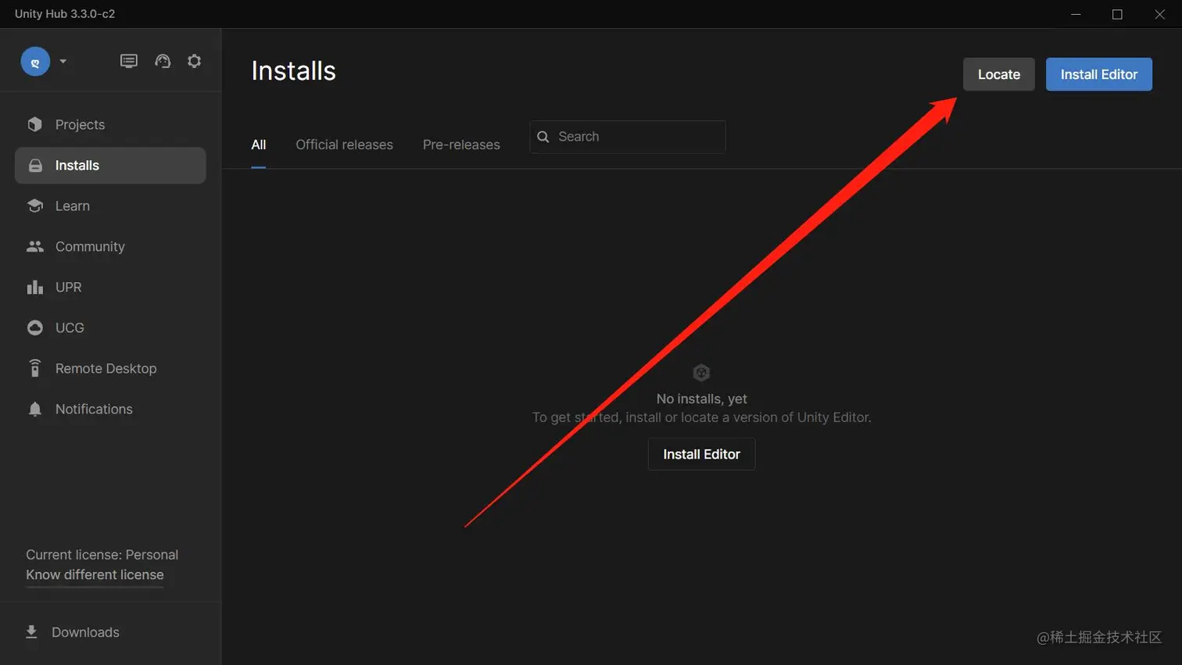The height and width of the screenshot is (665, 1182).
Task: Open the Downloads panel
Action: (85, 631)
